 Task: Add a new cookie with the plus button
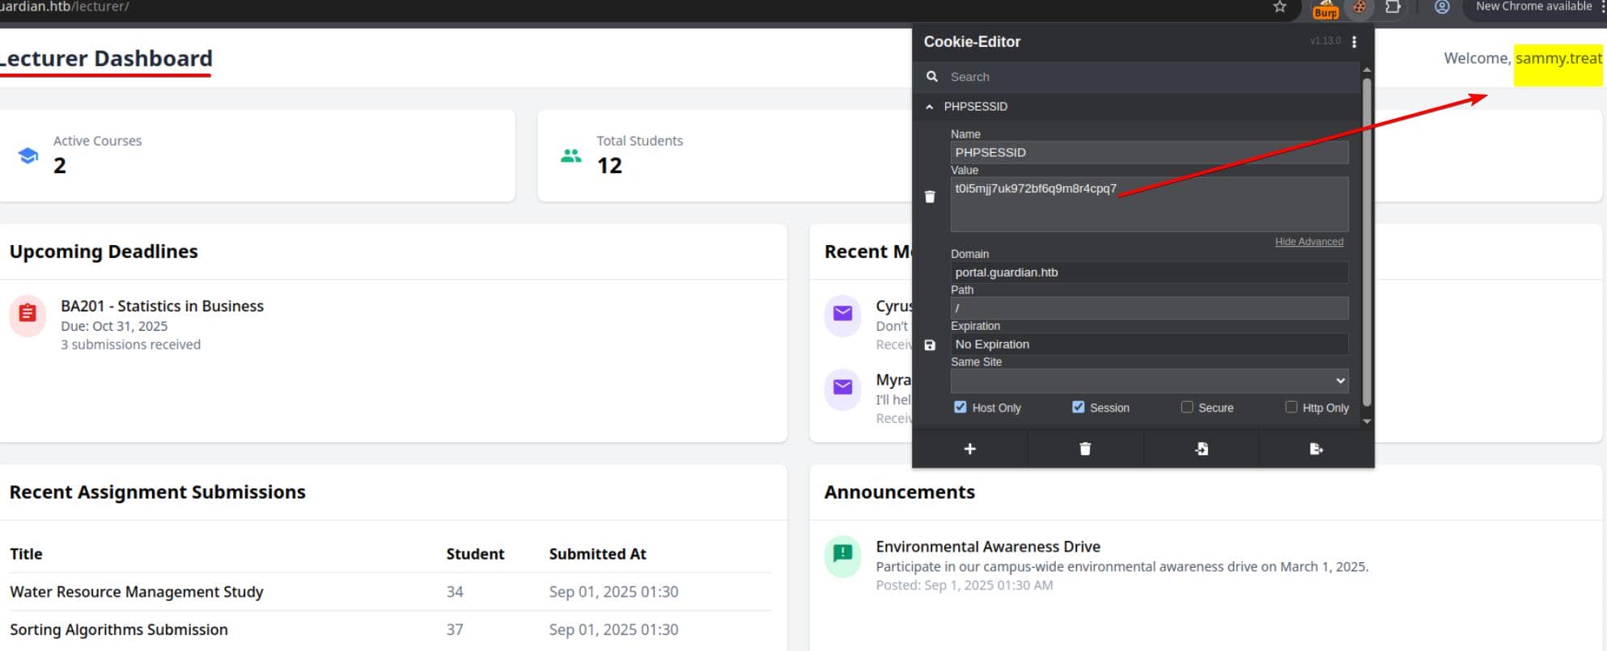point(969,449)
